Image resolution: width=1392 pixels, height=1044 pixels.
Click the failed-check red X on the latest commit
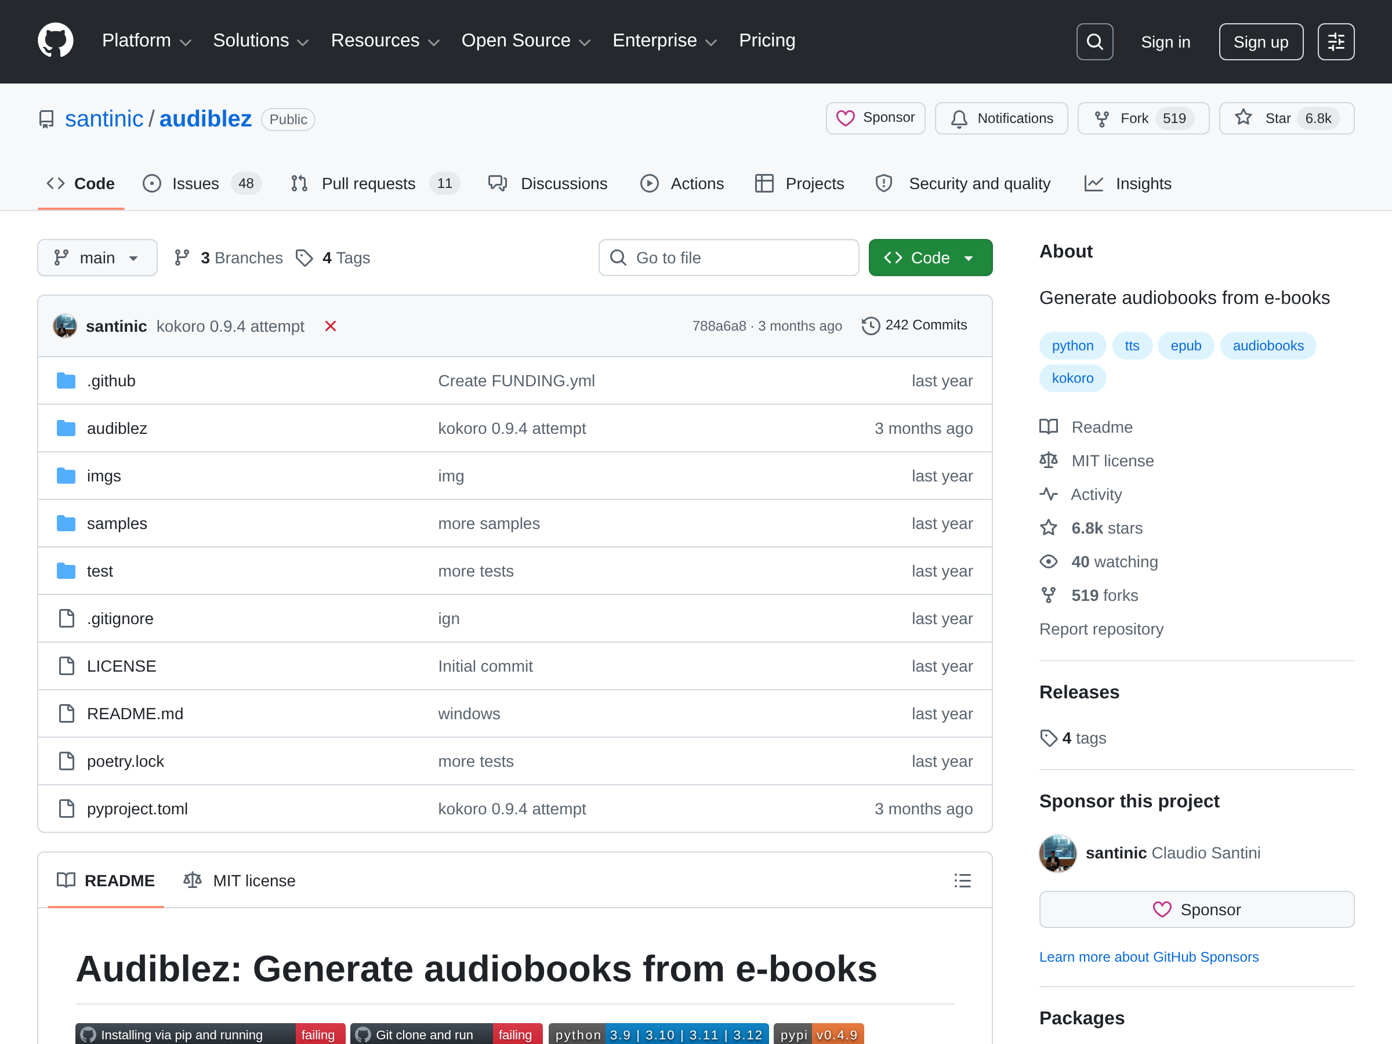[331, 326]
